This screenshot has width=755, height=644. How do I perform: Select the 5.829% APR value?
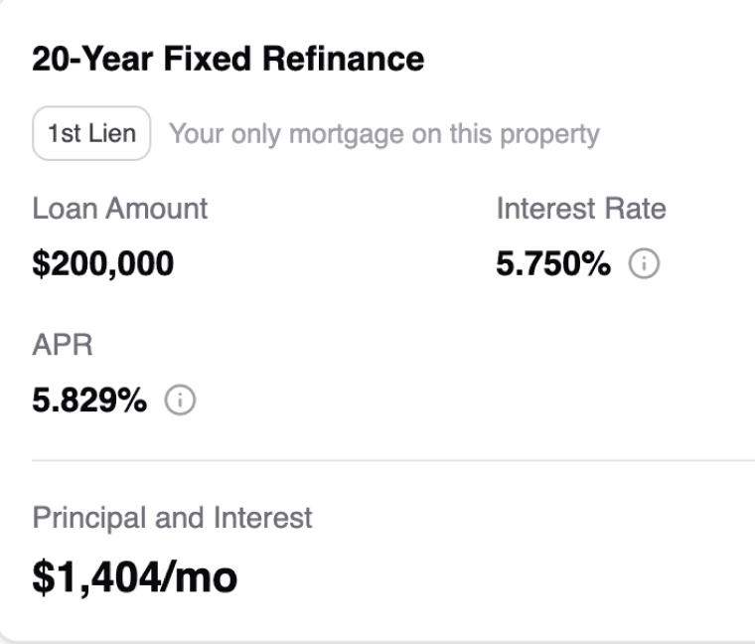89,402
